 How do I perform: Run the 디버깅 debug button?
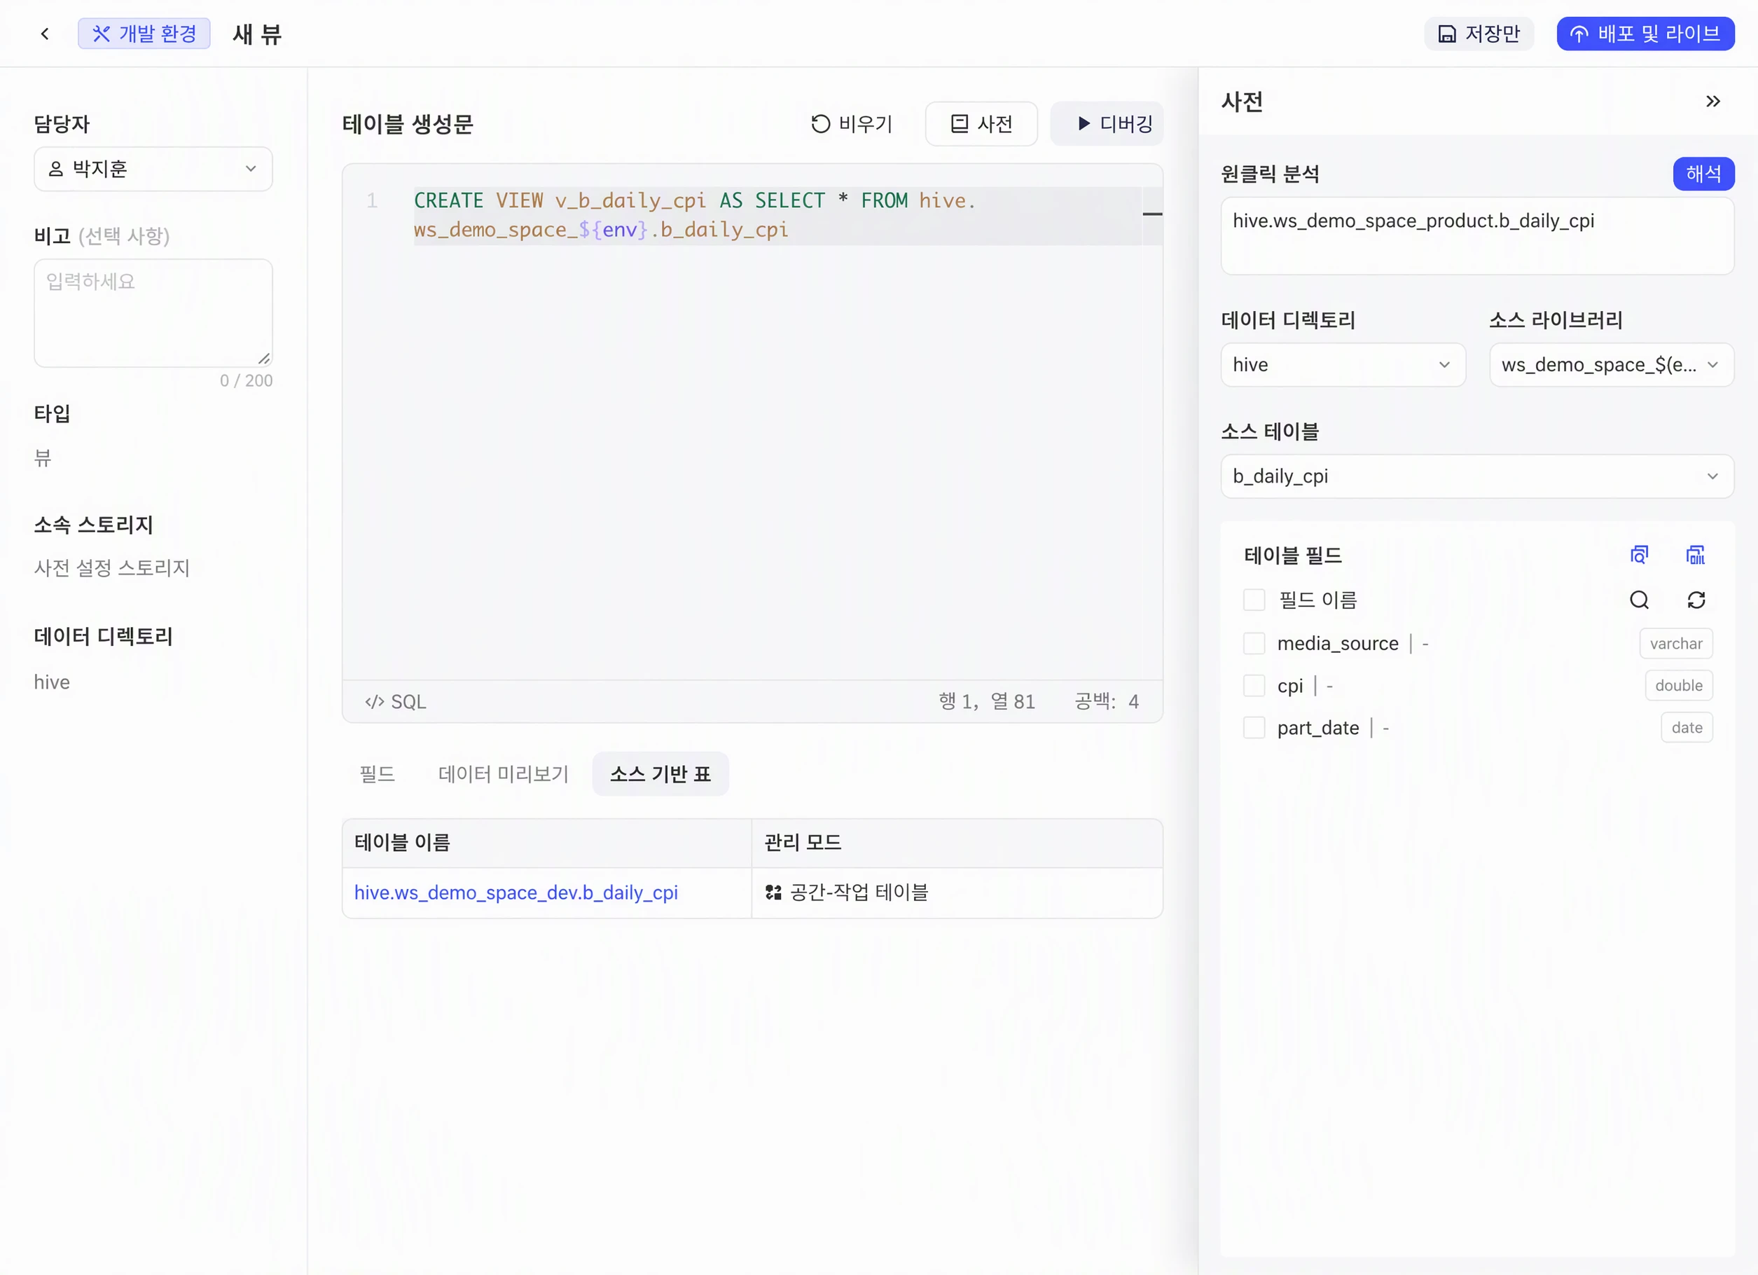[x=1107, y=124]
